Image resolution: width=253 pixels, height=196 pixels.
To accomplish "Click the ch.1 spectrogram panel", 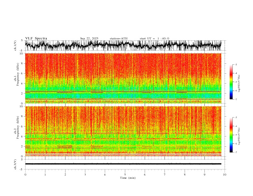I will point(123,78).
